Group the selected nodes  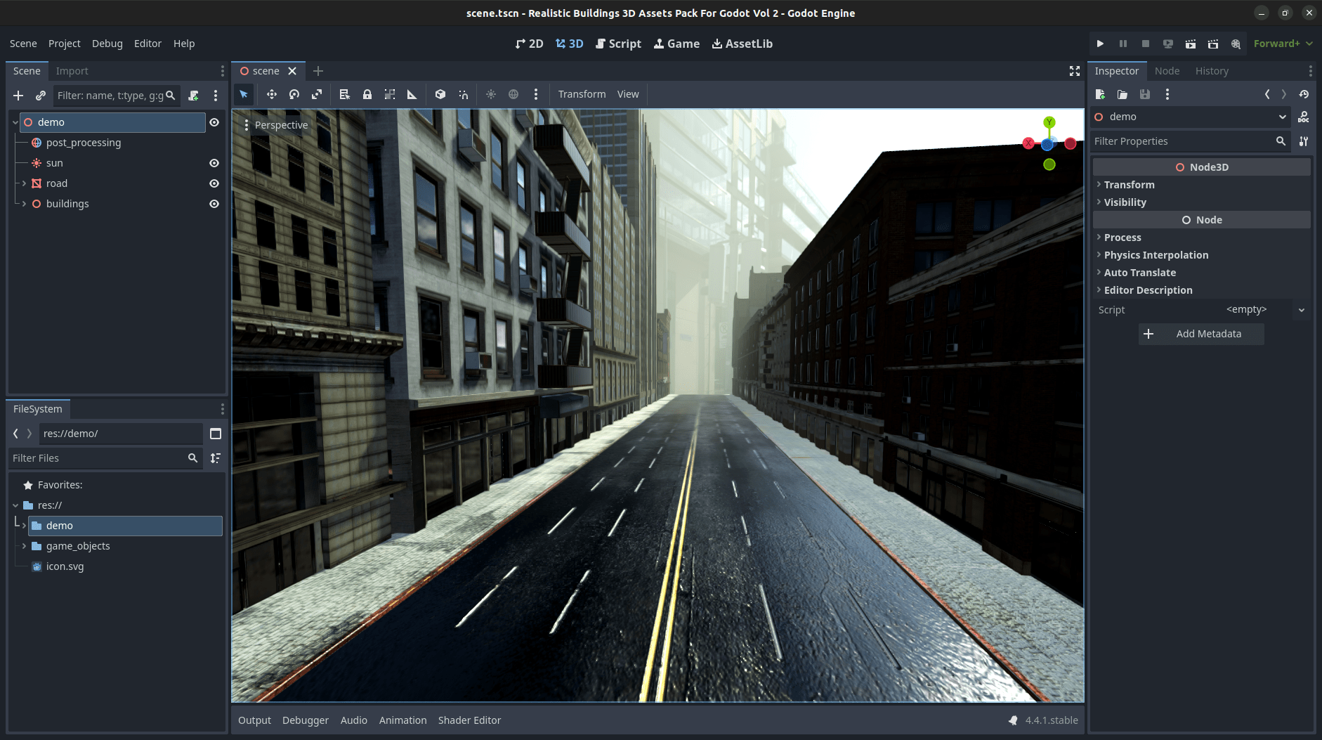tap(390, 94)
